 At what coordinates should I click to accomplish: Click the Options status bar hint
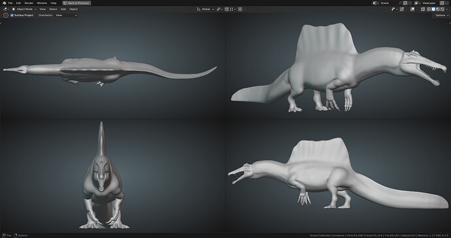pos(21,235)
